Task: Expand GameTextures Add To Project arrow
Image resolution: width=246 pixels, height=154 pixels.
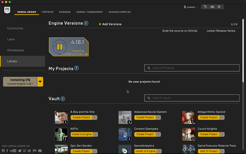Action: (222, 151)
